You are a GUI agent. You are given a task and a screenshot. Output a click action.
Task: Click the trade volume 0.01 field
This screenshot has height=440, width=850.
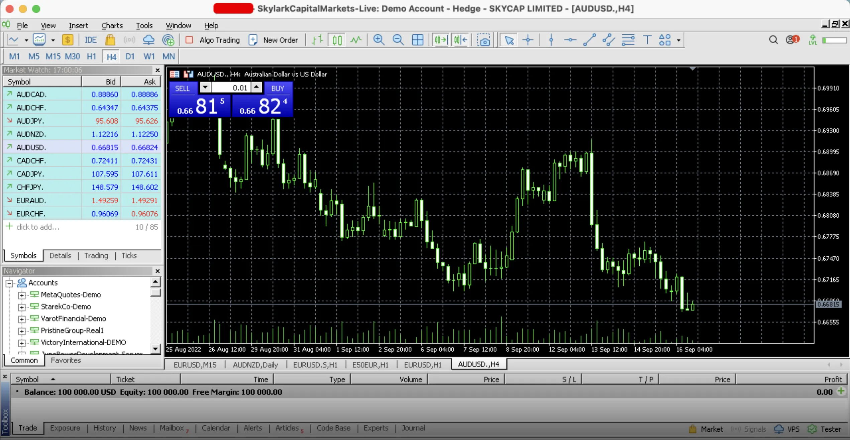pyautogui.click(x=231, y=88)
